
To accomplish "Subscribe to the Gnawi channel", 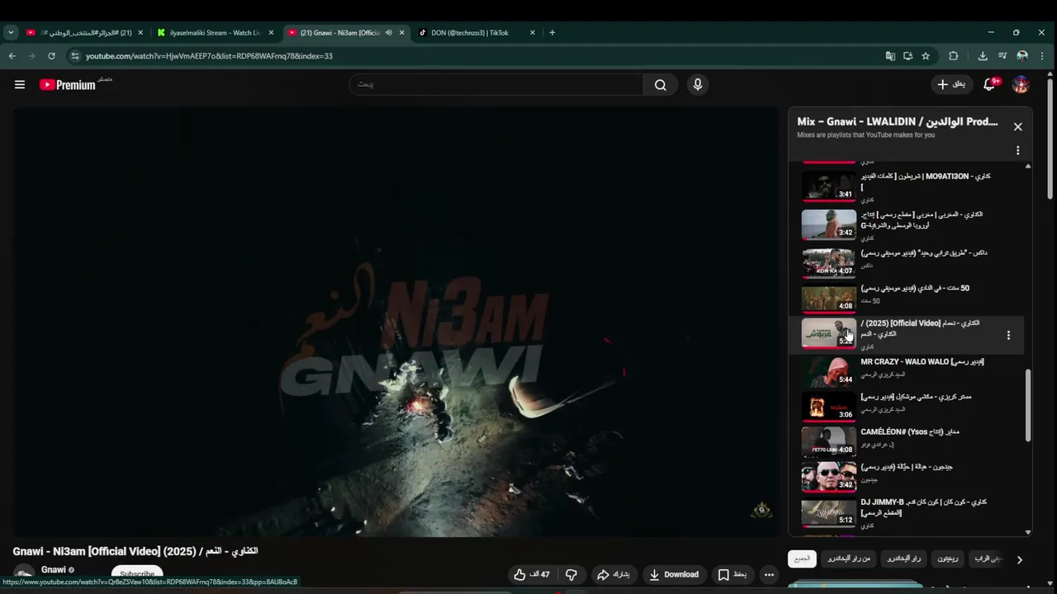I will point(137,573).
